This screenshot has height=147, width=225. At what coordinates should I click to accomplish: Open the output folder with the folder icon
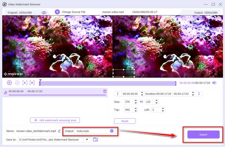click(95, 139)
